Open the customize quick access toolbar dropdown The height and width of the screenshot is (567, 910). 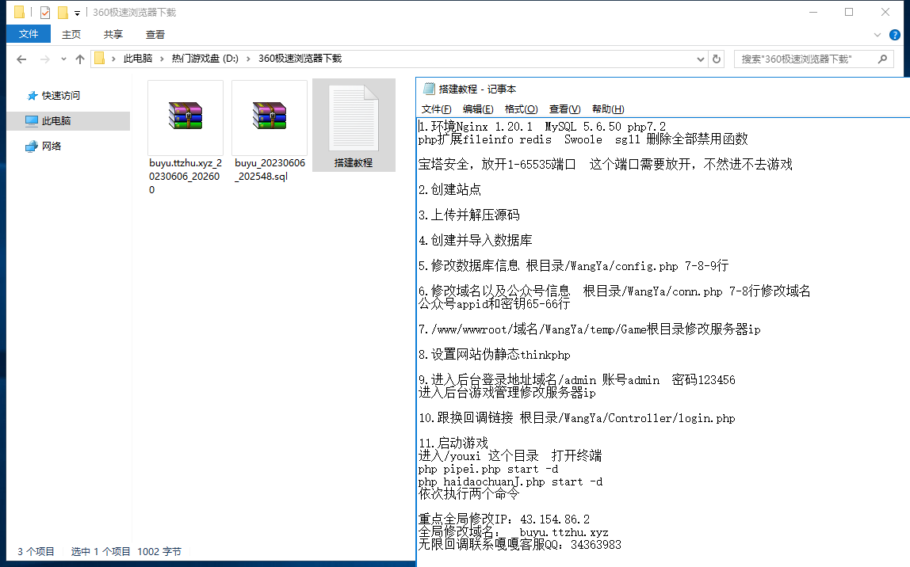click(77, 13)
